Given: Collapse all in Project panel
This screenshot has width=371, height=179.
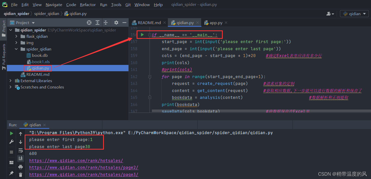Looking at the screenshot, I should pyautogui.click(x=106, y=23).
